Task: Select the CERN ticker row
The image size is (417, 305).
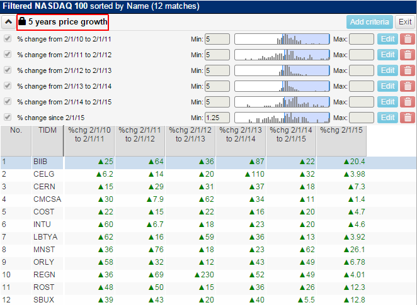Action: pos(208,187)
